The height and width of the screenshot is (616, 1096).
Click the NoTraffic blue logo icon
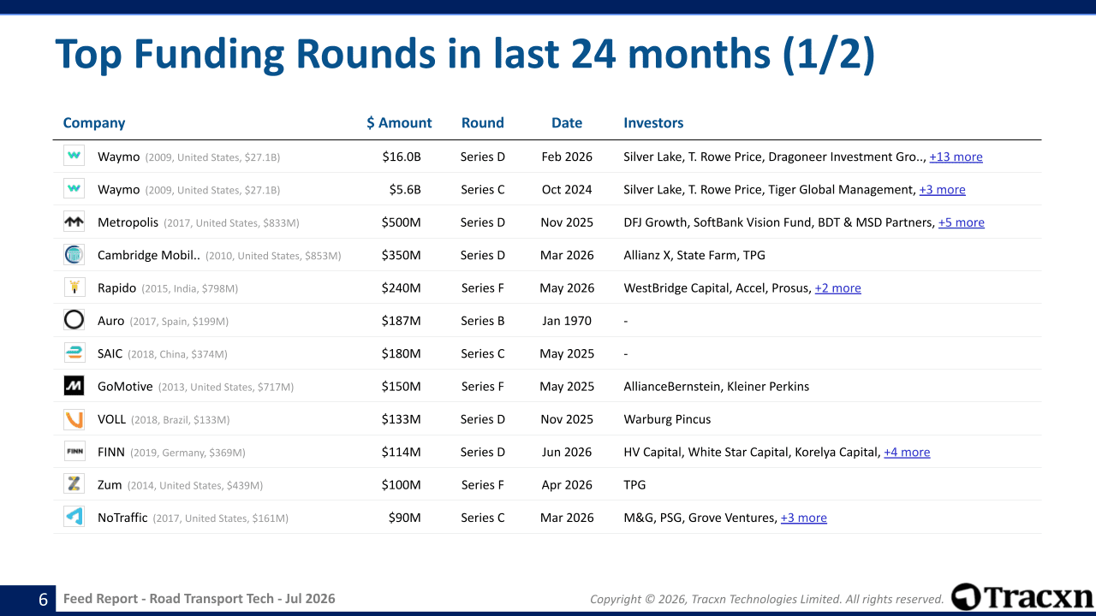click(x=74, y=518)
